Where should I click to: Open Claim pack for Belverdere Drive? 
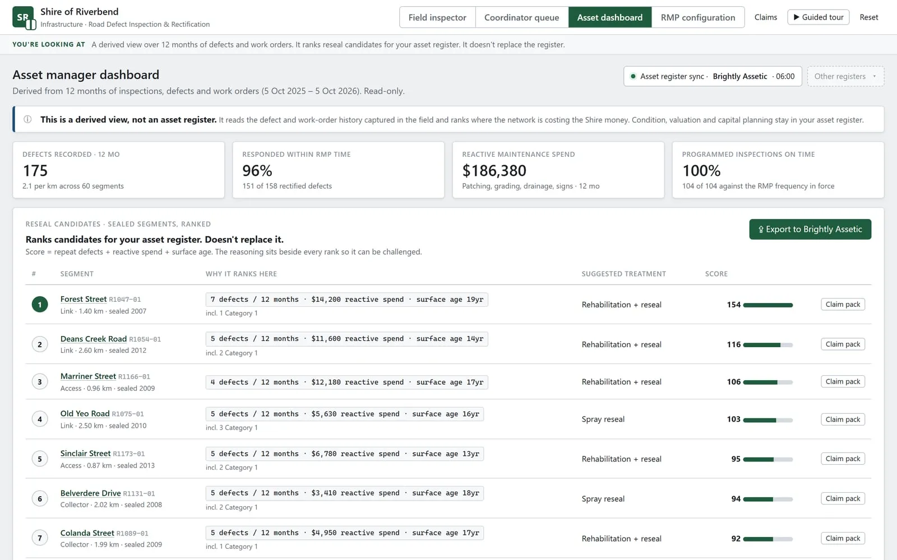tap(843, 498)
